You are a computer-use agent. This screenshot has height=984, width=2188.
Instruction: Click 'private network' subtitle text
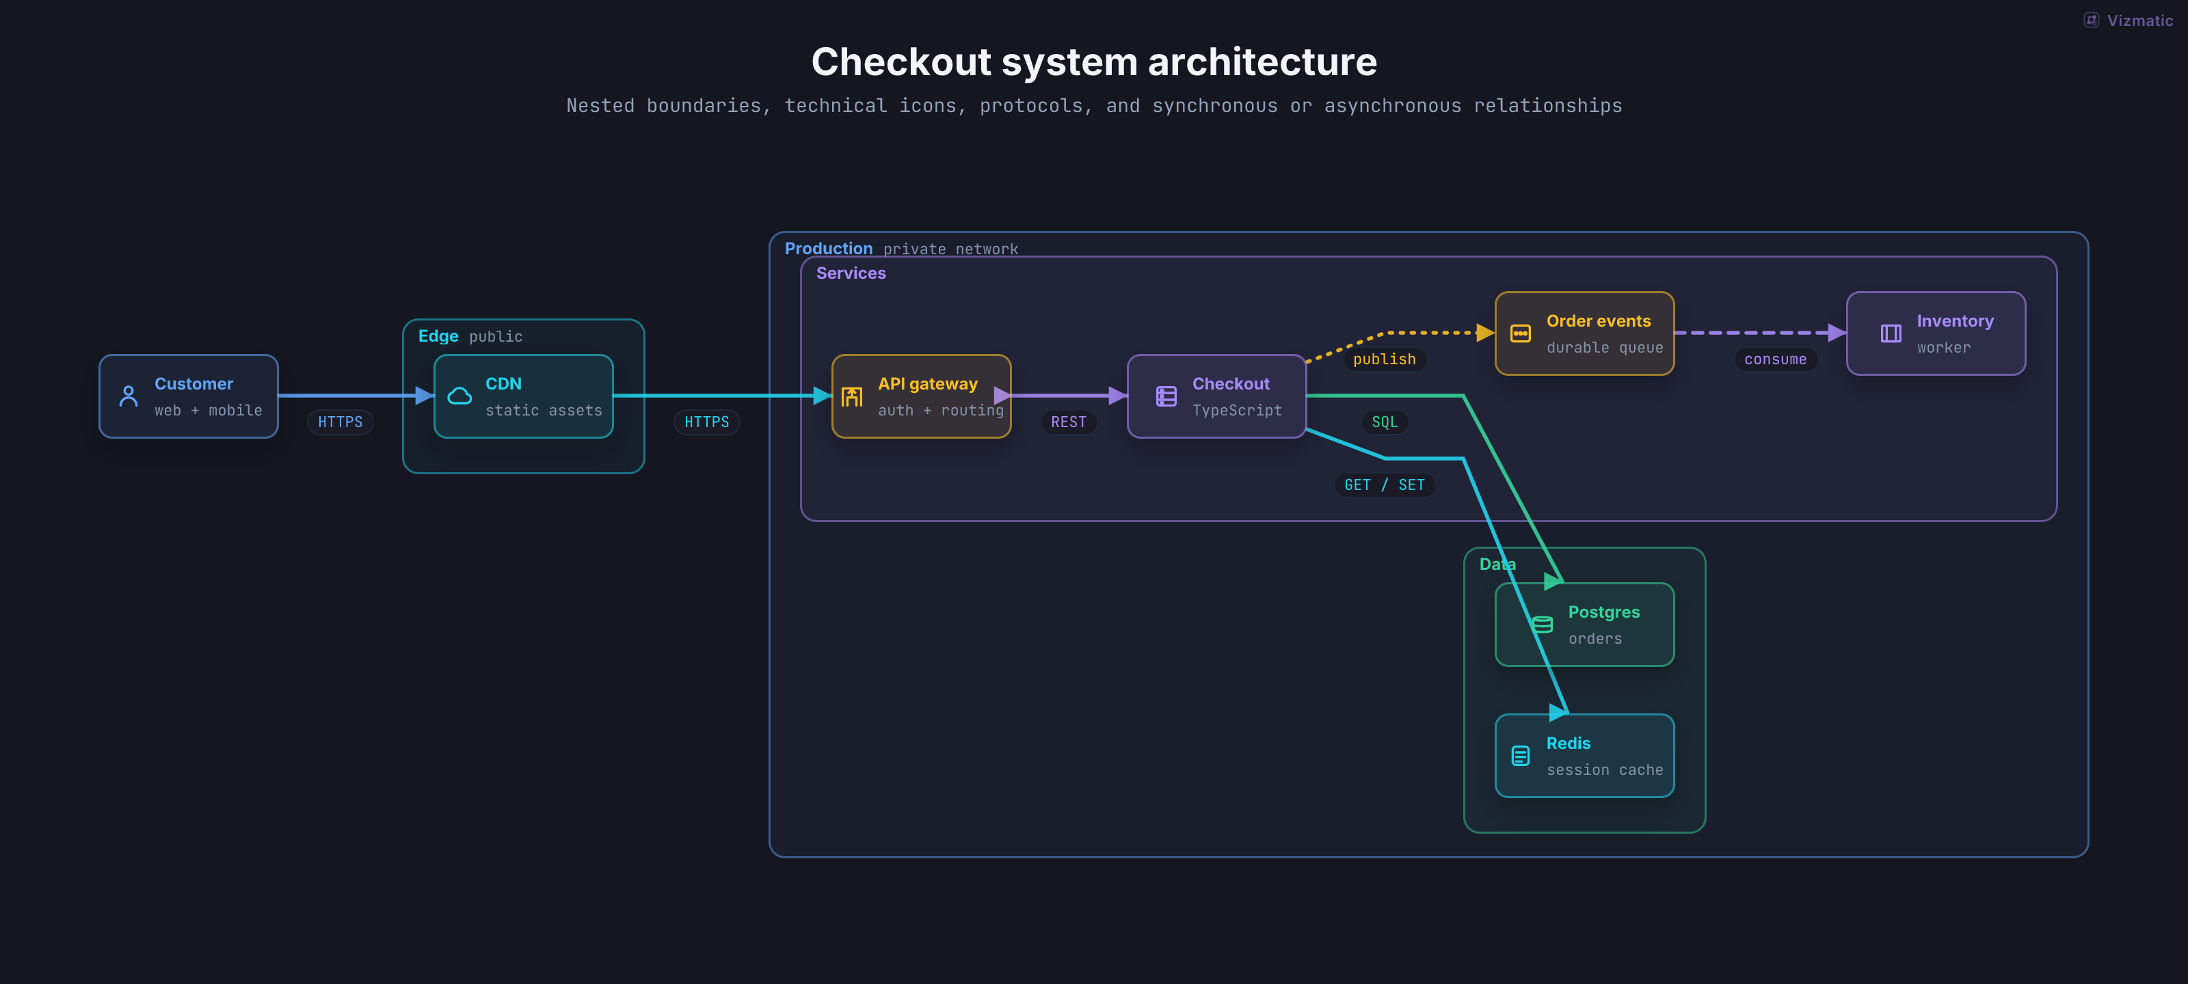coord(950,249)
